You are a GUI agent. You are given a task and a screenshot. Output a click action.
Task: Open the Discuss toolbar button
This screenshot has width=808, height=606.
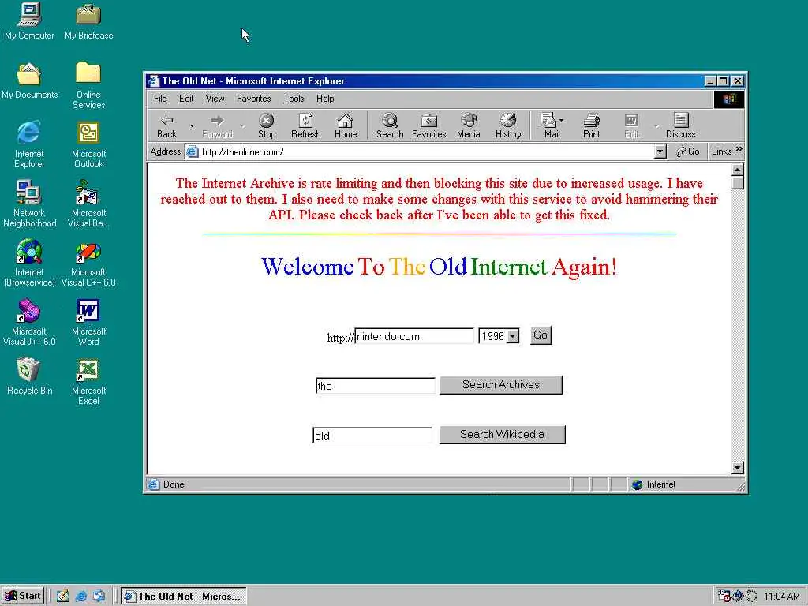681,126
